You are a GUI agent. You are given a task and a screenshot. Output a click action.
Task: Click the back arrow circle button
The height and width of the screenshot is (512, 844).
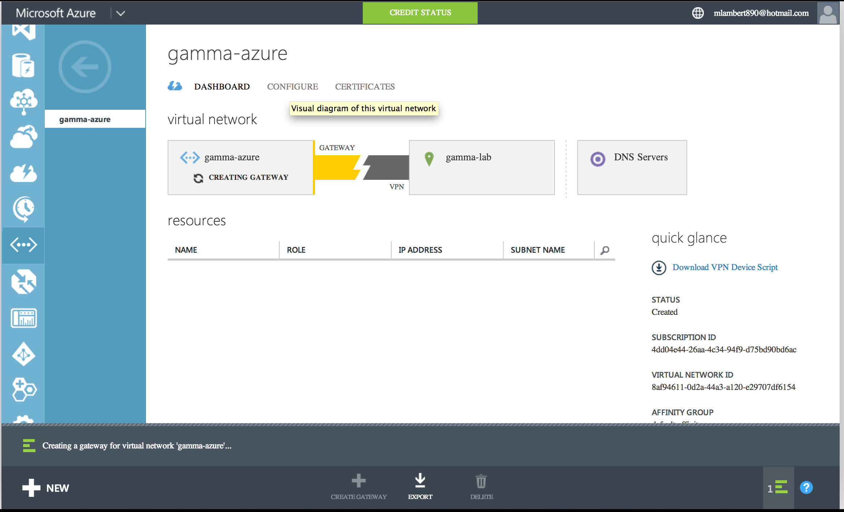coord(85,67)
